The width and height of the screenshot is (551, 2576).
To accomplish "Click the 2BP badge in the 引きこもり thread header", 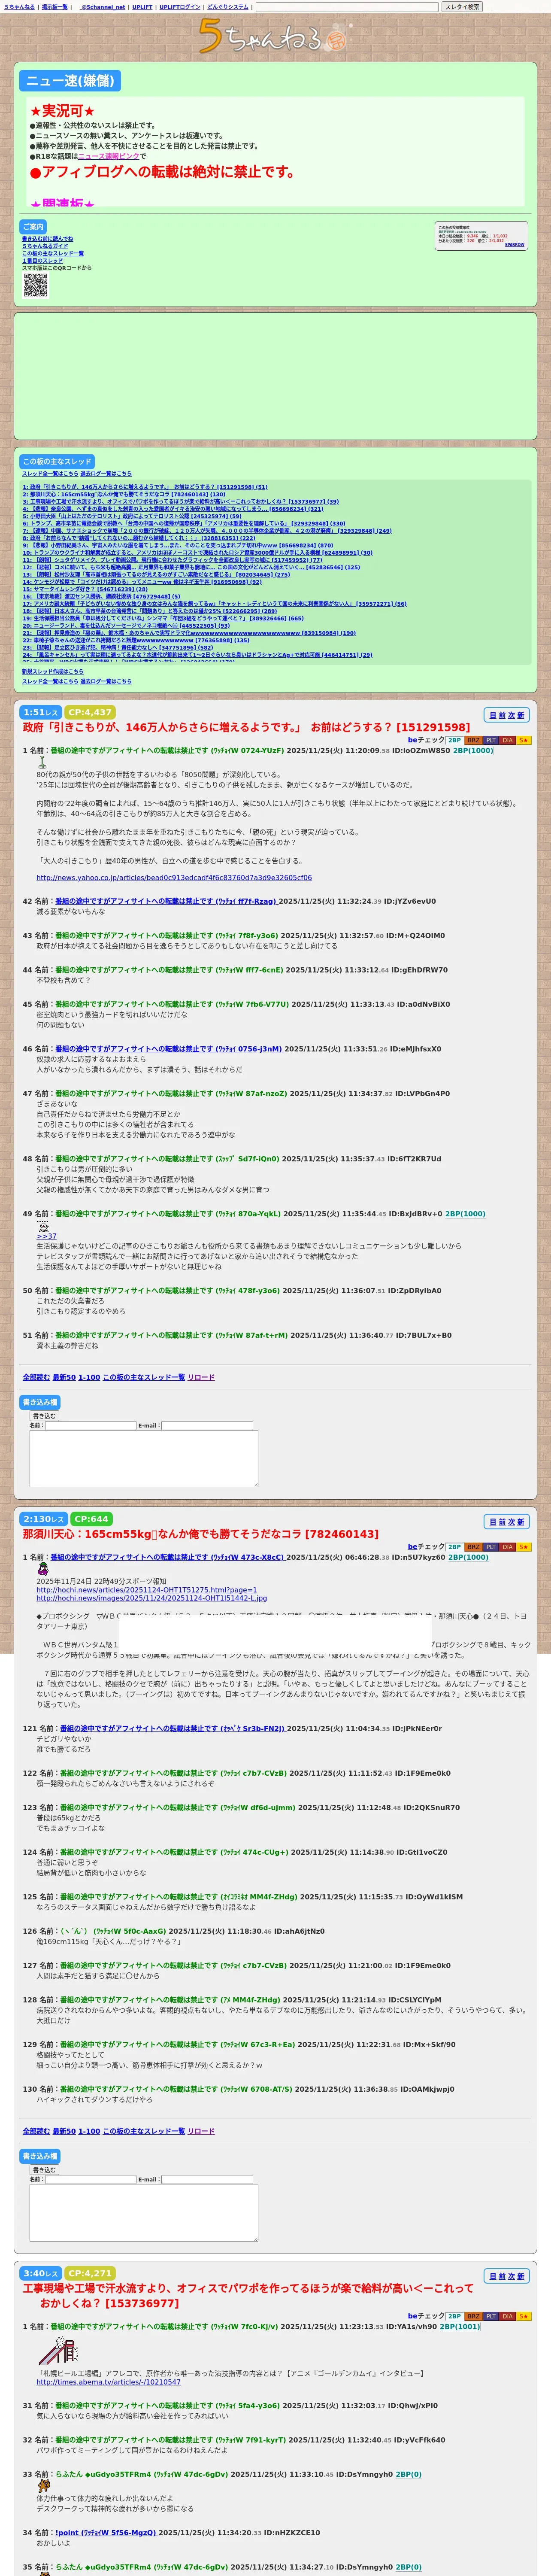I will coord(454,740).
